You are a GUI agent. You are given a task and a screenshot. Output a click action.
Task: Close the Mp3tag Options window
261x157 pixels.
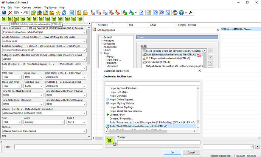[217, 30]
